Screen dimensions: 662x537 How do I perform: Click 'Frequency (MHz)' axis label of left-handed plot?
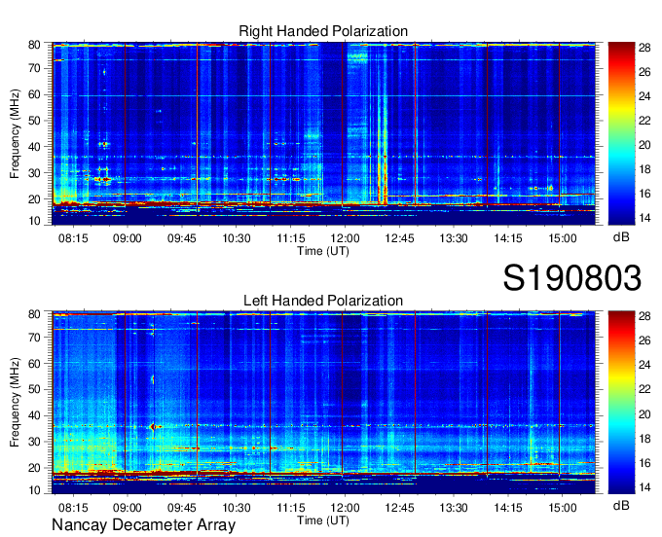click(15, 403)
